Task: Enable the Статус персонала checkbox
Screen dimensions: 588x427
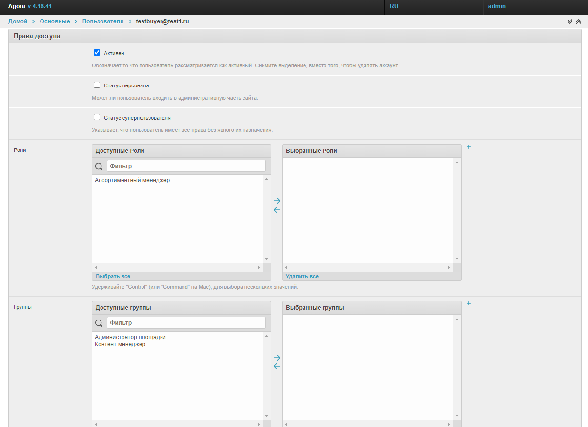Action: coord(97,85)
